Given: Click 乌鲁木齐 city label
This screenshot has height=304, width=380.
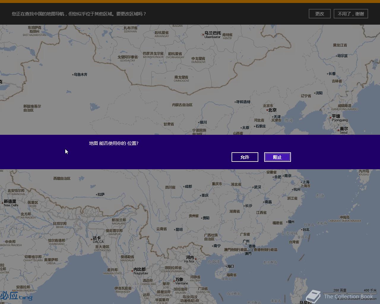Looking at the screenshot, I should point(80,75).
